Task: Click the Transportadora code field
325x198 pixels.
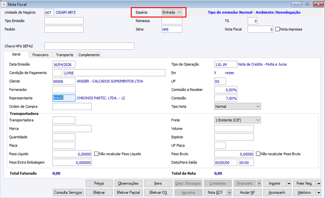Action: tap(64, 120)
